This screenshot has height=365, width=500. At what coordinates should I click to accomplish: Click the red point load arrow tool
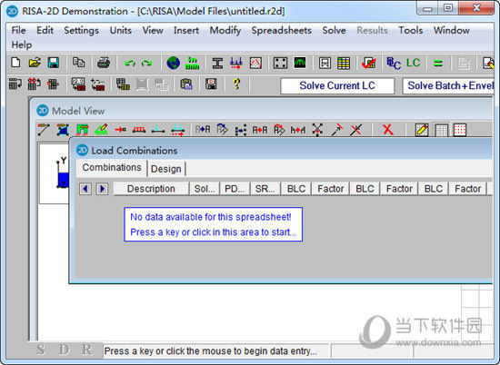click(120, 130)
